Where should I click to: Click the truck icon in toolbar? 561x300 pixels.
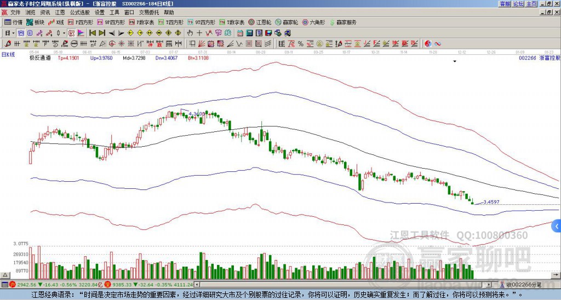pyautogui.click(x=287, y=33)
